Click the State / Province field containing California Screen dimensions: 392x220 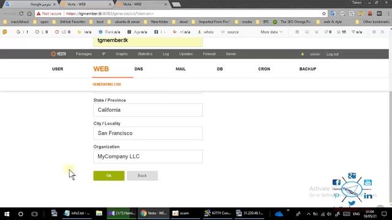click(x=148, y=110)
